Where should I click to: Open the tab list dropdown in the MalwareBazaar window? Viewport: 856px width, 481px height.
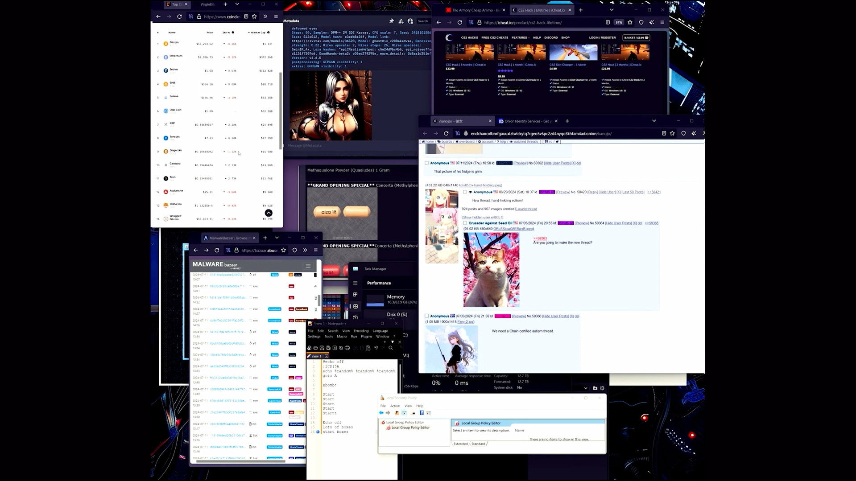click(x=277, y=238)
